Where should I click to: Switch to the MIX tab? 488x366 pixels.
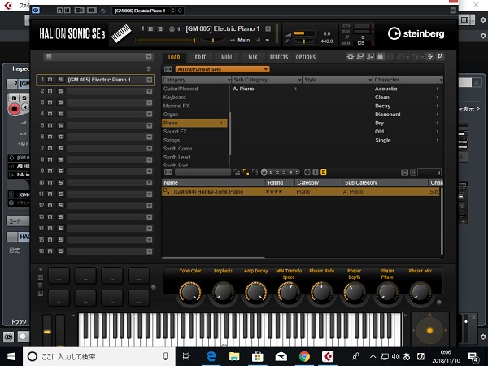pos(253,57)
